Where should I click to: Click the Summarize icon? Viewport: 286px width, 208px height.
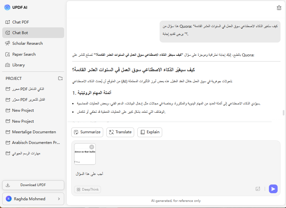[76, 132]
